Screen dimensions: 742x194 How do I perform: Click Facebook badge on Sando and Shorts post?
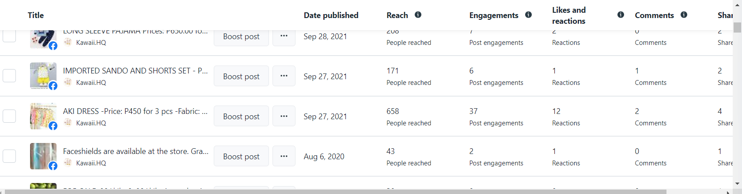click(x=53, y=86)
